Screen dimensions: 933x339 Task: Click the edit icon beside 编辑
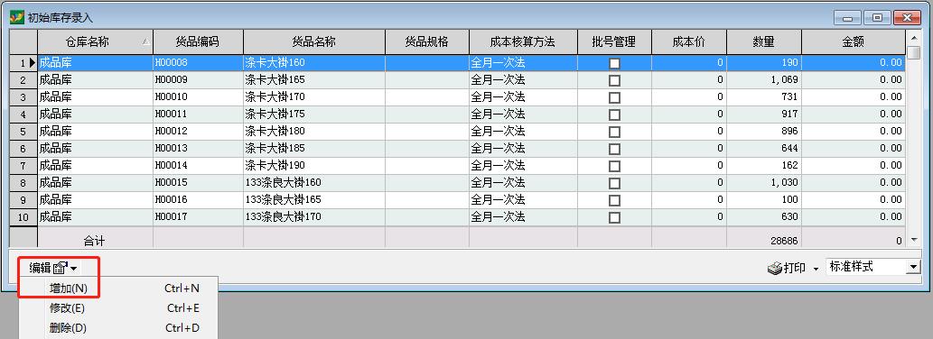coord(61,269)
